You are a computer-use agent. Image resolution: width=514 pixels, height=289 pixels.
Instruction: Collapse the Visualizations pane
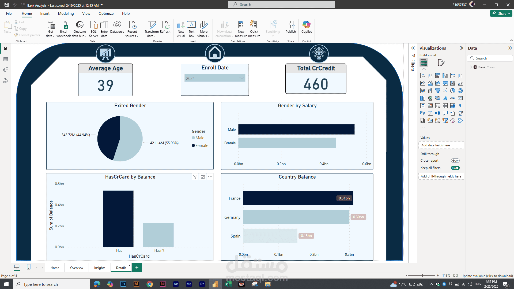(462, 48)
